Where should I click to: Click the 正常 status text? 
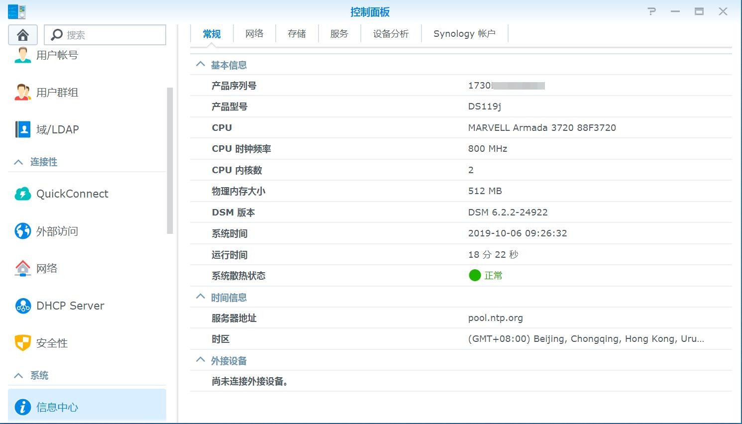pyautogui.click(x=493, y=276)
